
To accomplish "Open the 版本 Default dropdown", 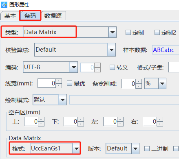I will (122, 148).
